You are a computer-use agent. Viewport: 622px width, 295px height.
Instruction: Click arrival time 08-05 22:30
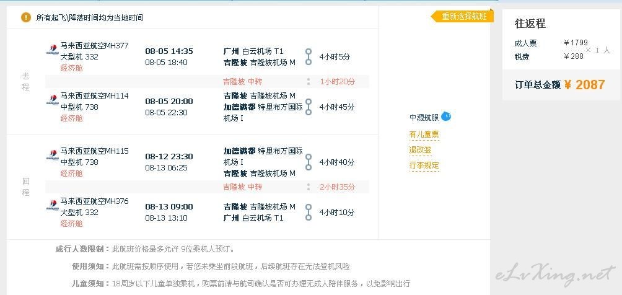point(166,112)
